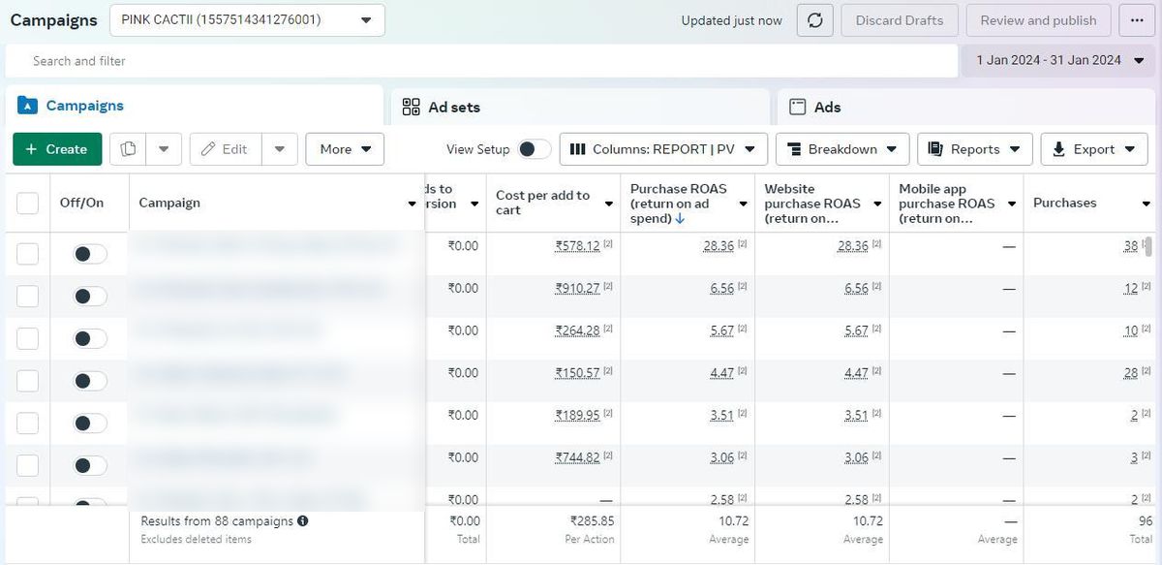Open the PINK CACTII account dropdown
1162x565 pixels.
point(247,20)
